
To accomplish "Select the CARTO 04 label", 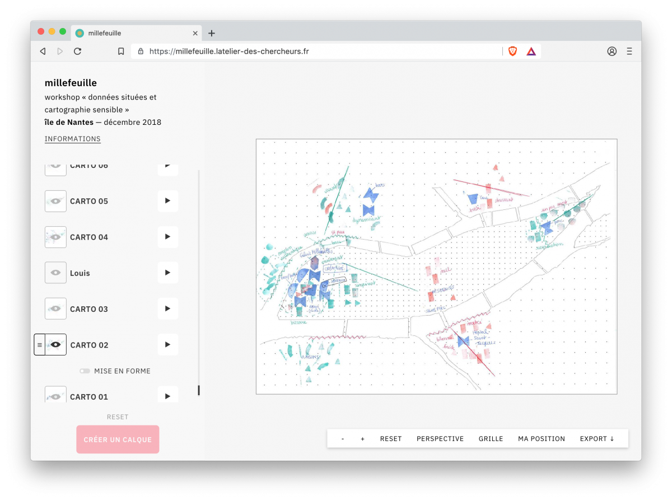I will pos(89,237).
